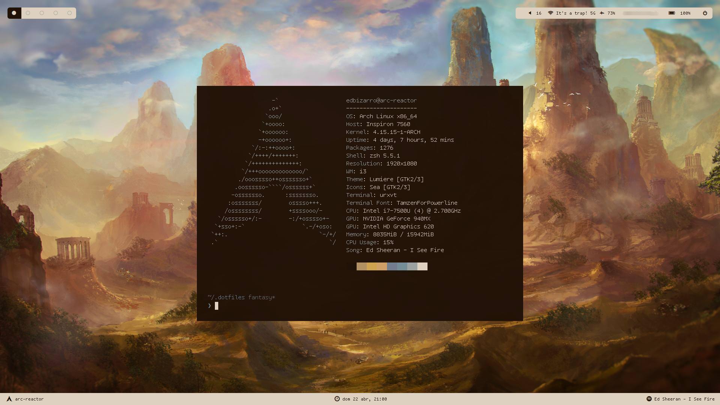This screenshot has width=720, height=405.
Task: Open the power menu icon
Action: 705,13
